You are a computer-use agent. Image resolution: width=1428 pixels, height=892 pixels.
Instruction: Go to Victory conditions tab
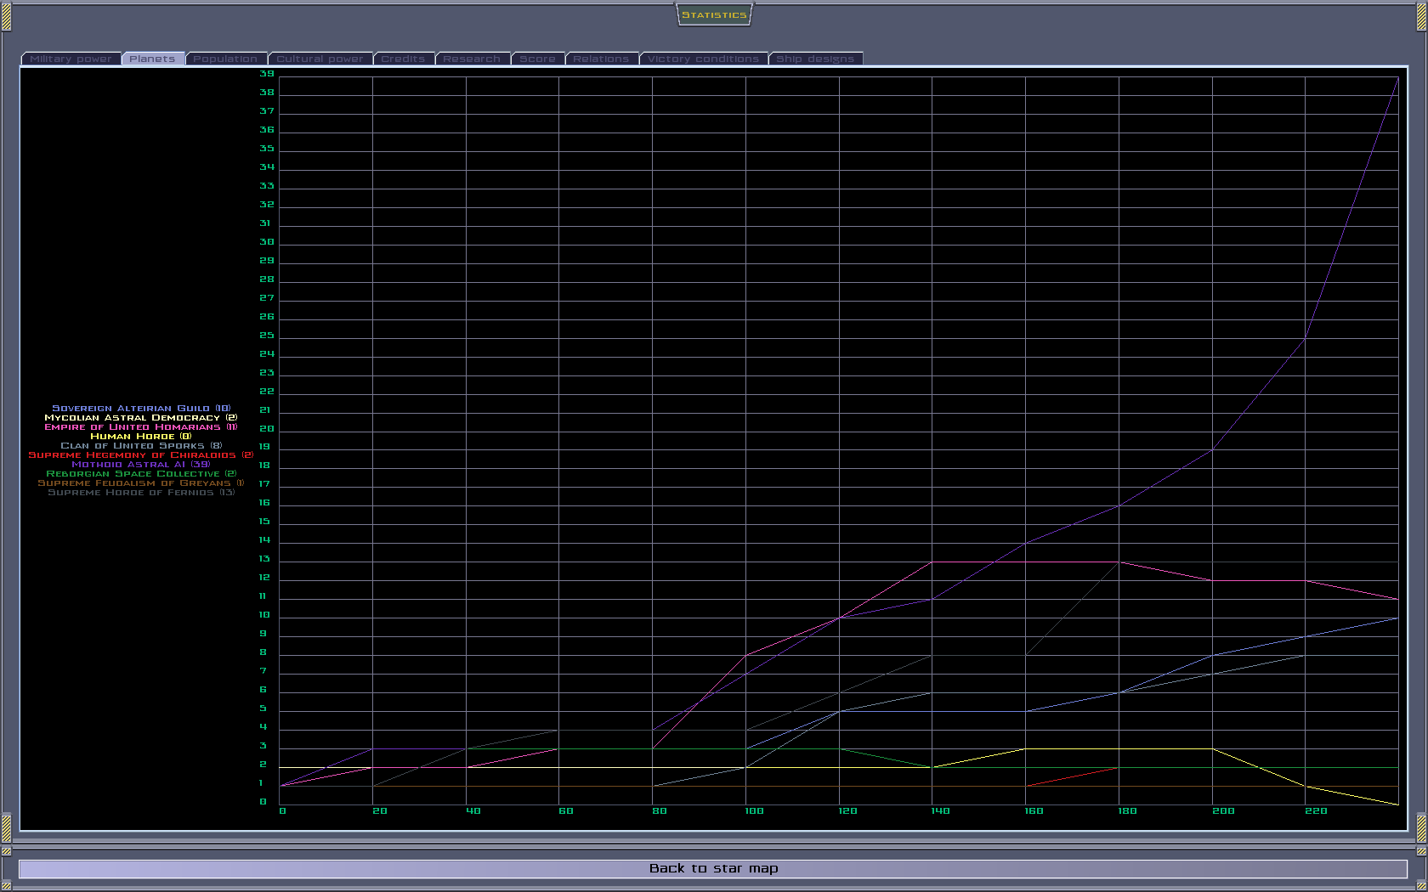tap(703, 59)
